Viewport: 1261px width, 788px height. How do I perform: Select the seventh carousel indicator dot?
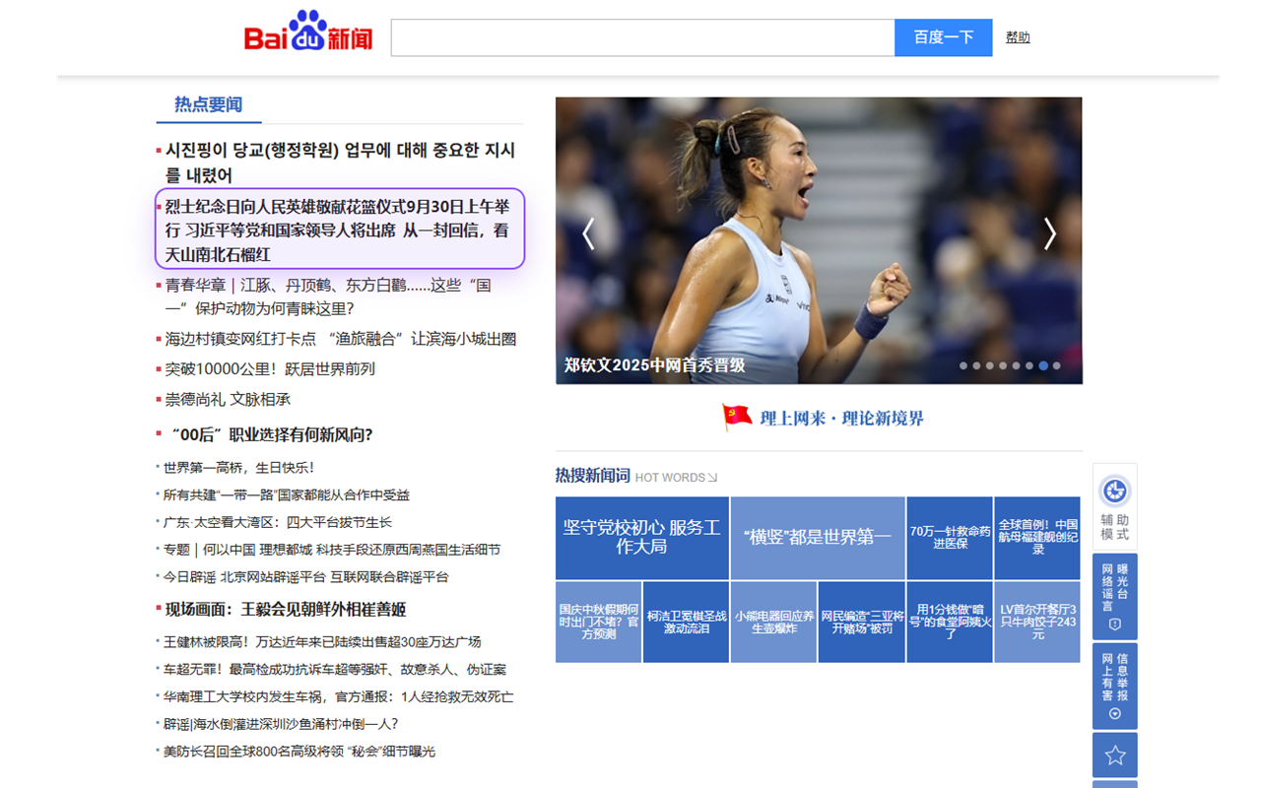[x=1042, y=364]
